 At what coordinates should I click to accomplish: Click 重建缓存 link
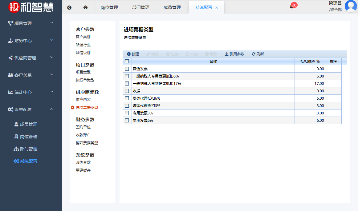[x=83, y=170]
